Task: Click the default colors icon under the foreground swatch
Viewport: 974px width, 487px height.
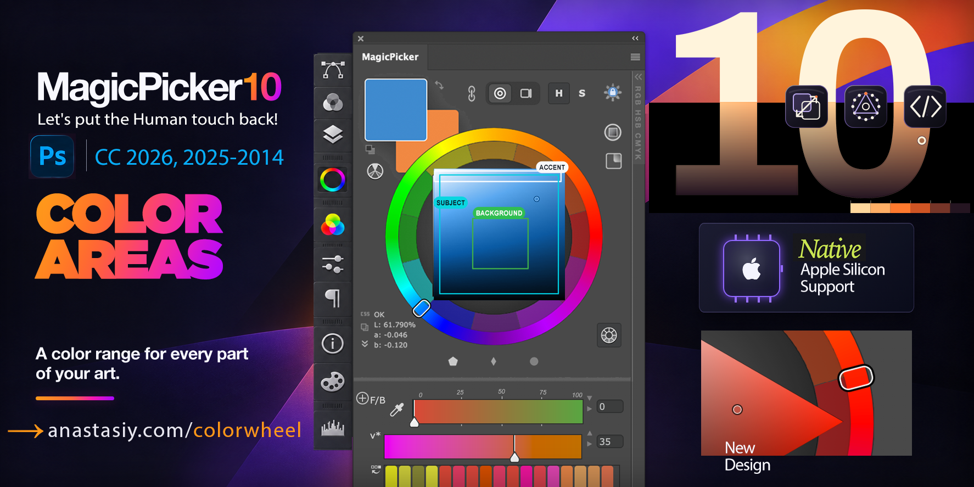Action: point(370,149)
